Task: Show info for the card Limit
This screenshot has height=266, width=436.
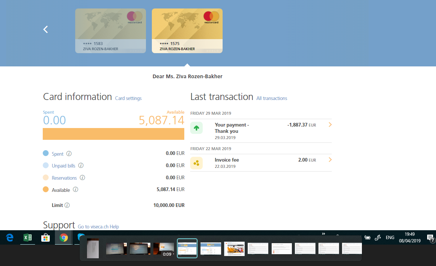Action: click(67, 205)
